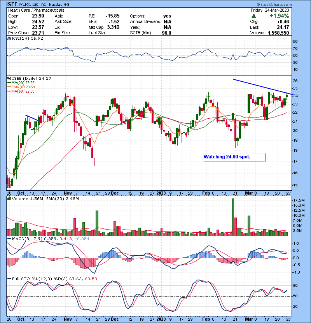Viewport: 311px width, 323px height.
Task: Click the MACD signal value 0.413
Action: [66, 239]
